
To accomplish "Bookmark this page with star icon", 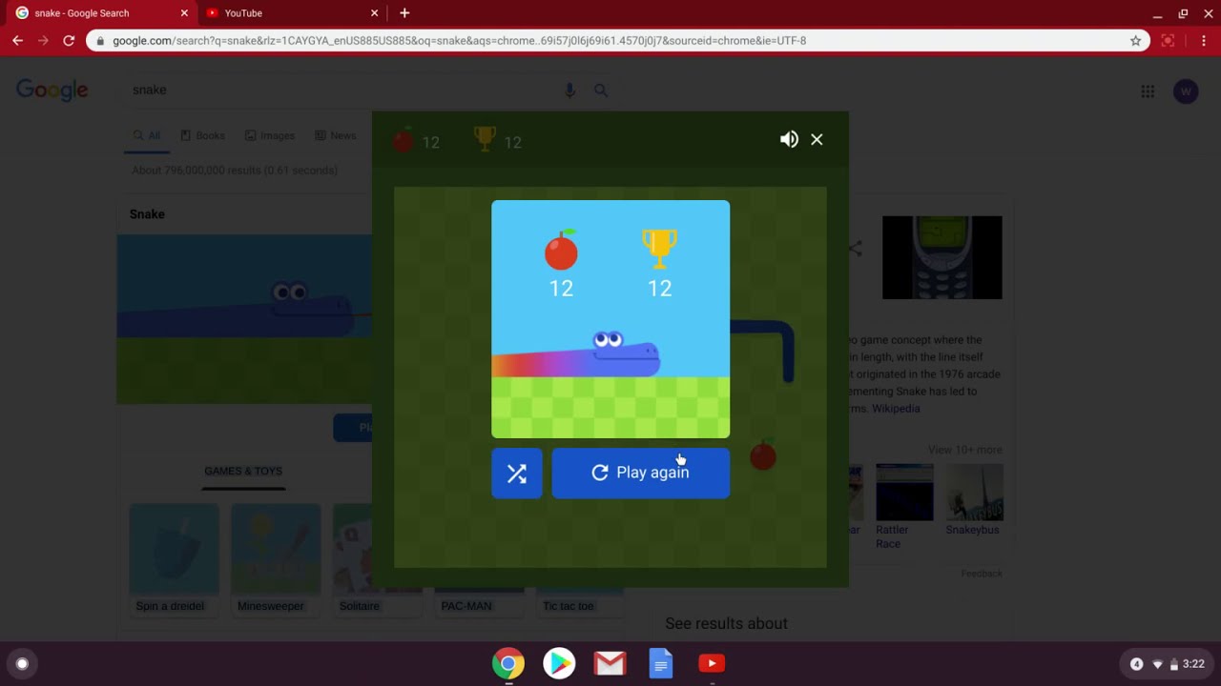I will (x=1135, y=41).
